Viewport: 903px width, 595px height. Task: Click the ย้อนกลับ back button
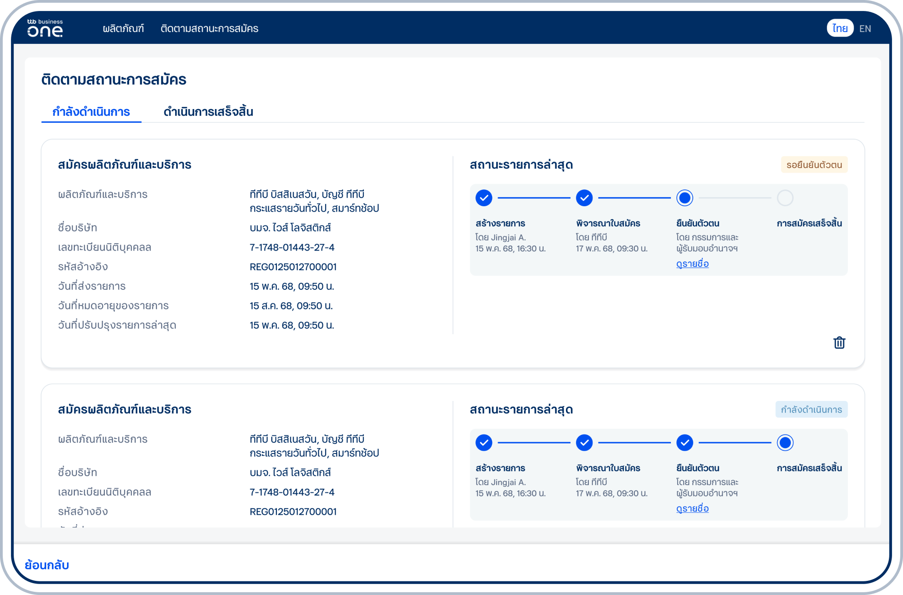pos(47,565)
